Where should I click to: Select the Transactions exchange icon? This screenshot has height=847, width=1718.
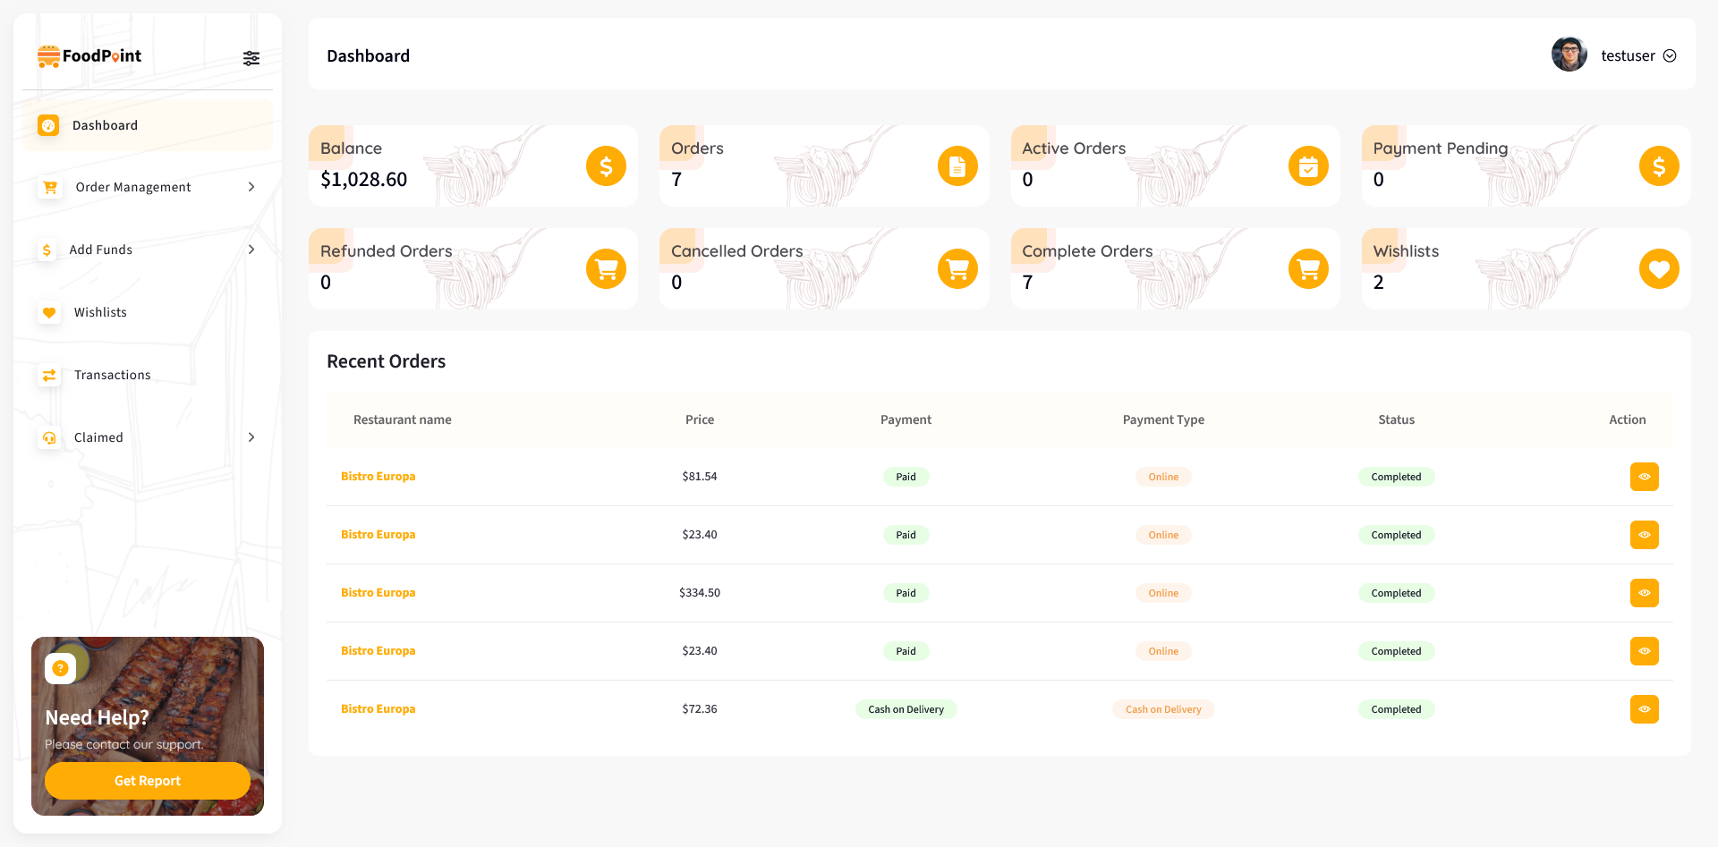point(49,375)
